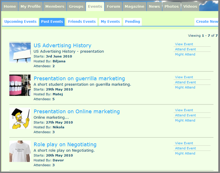Screen dimensions: 220x173
Task: Open the My Events sub-tab
Action: point(110,22)
